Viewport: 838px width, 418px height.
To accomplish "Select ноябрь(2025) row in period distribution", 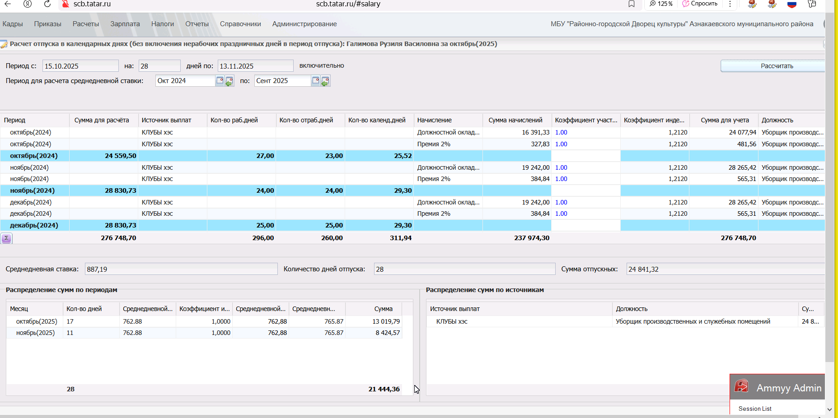I will 35,333.
